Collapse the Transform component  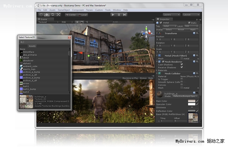(157, 33)
